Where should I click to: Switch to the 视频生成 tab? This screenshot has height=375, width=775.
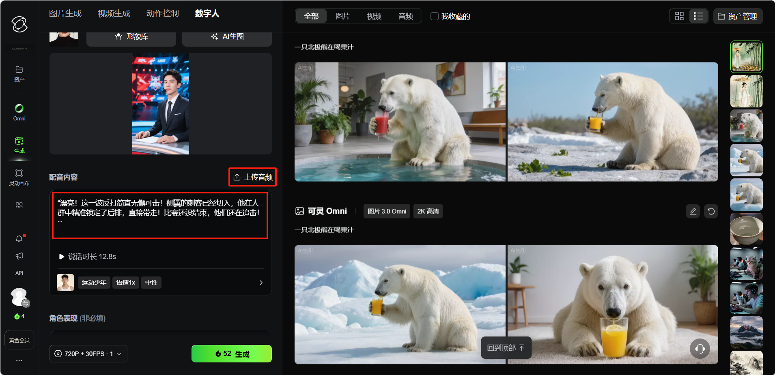pos(114,13)
